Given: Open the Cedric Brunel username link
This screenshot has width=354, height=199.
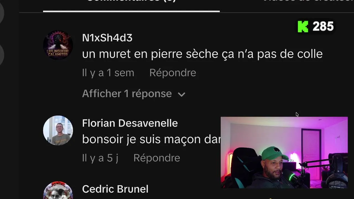Looking at the screenshot, I should click(x=115, y=189).
